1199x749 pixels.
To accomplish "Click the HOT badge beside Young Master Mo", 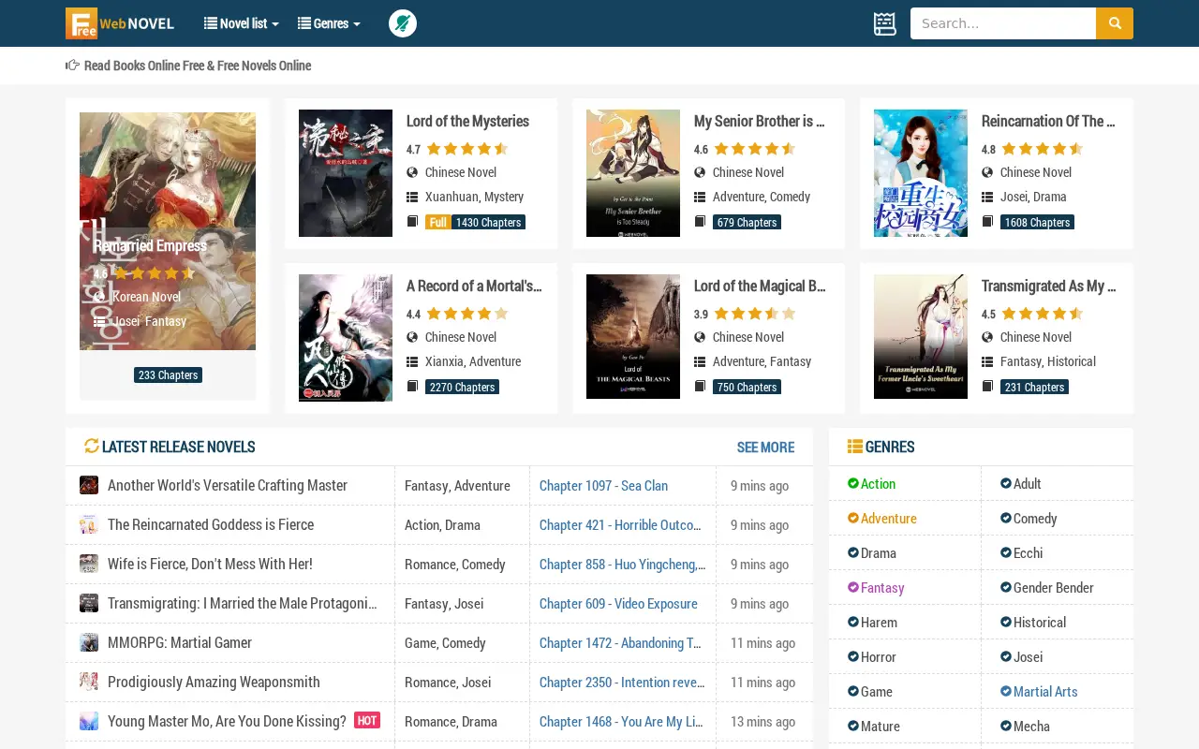I will pyautogui.click(x=367, y=720).
